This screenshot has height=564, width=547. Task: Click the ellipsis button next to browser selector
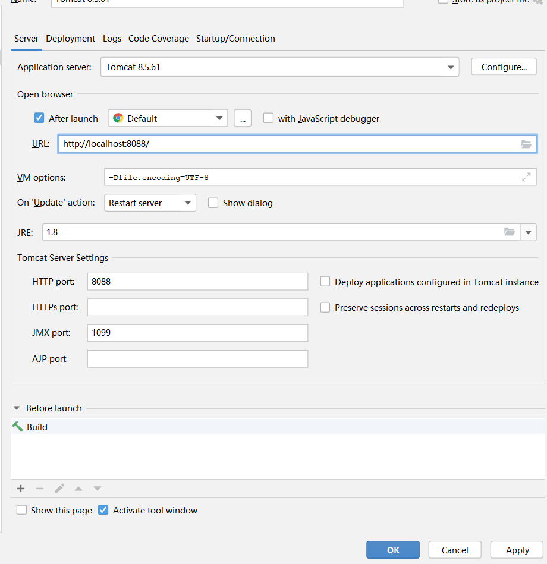[x=242, y=118]
